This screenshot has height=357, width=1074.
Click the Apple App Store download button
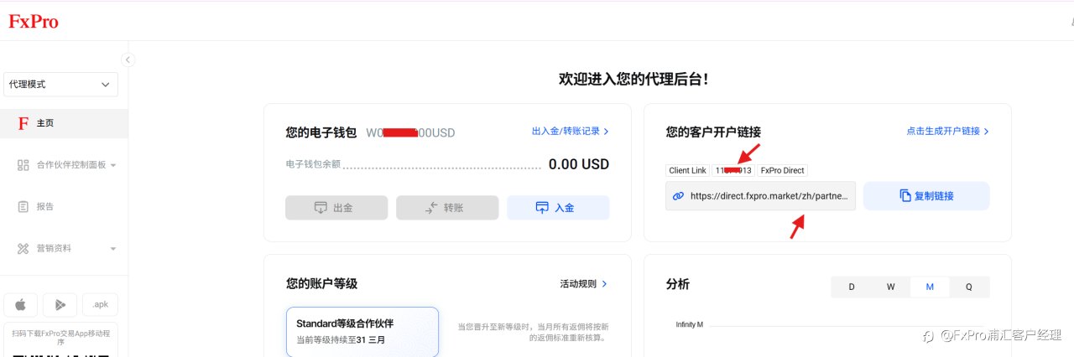coord(21,304)
